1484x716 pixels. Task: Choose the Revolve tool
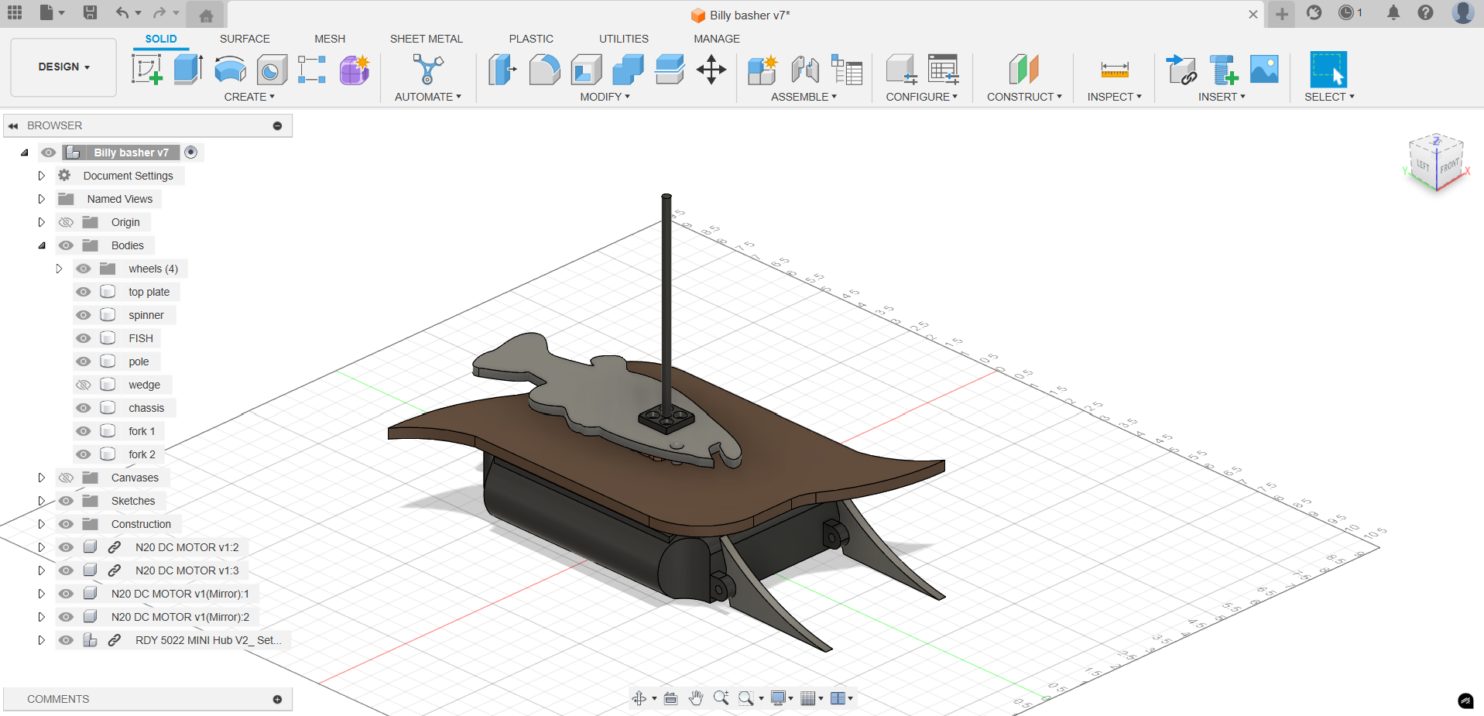point(230,70)
